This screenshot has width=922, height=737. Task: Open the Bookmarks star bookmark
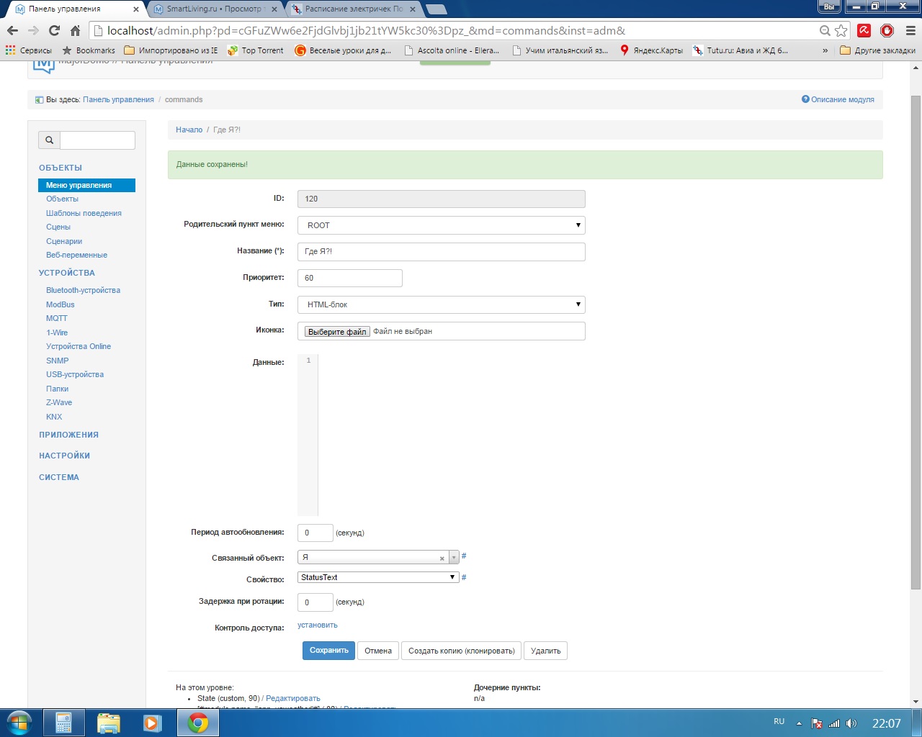point(89,50)
